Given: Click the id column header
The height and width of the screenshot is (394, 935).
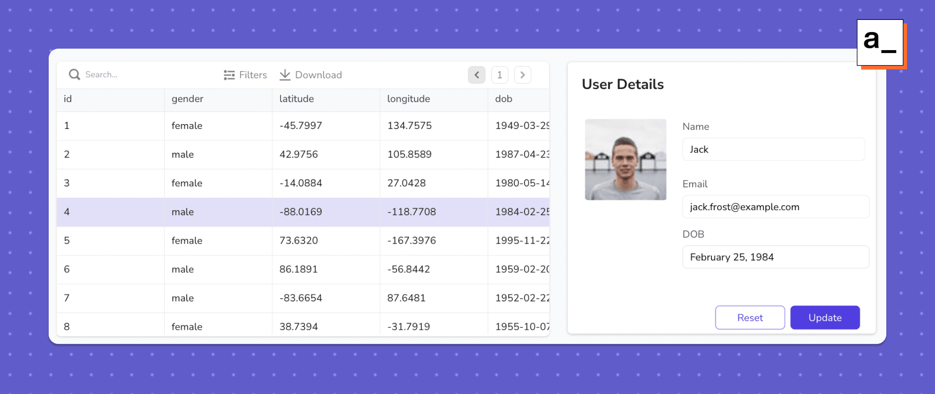Looking at the screenshot, I should coord(68,99).
